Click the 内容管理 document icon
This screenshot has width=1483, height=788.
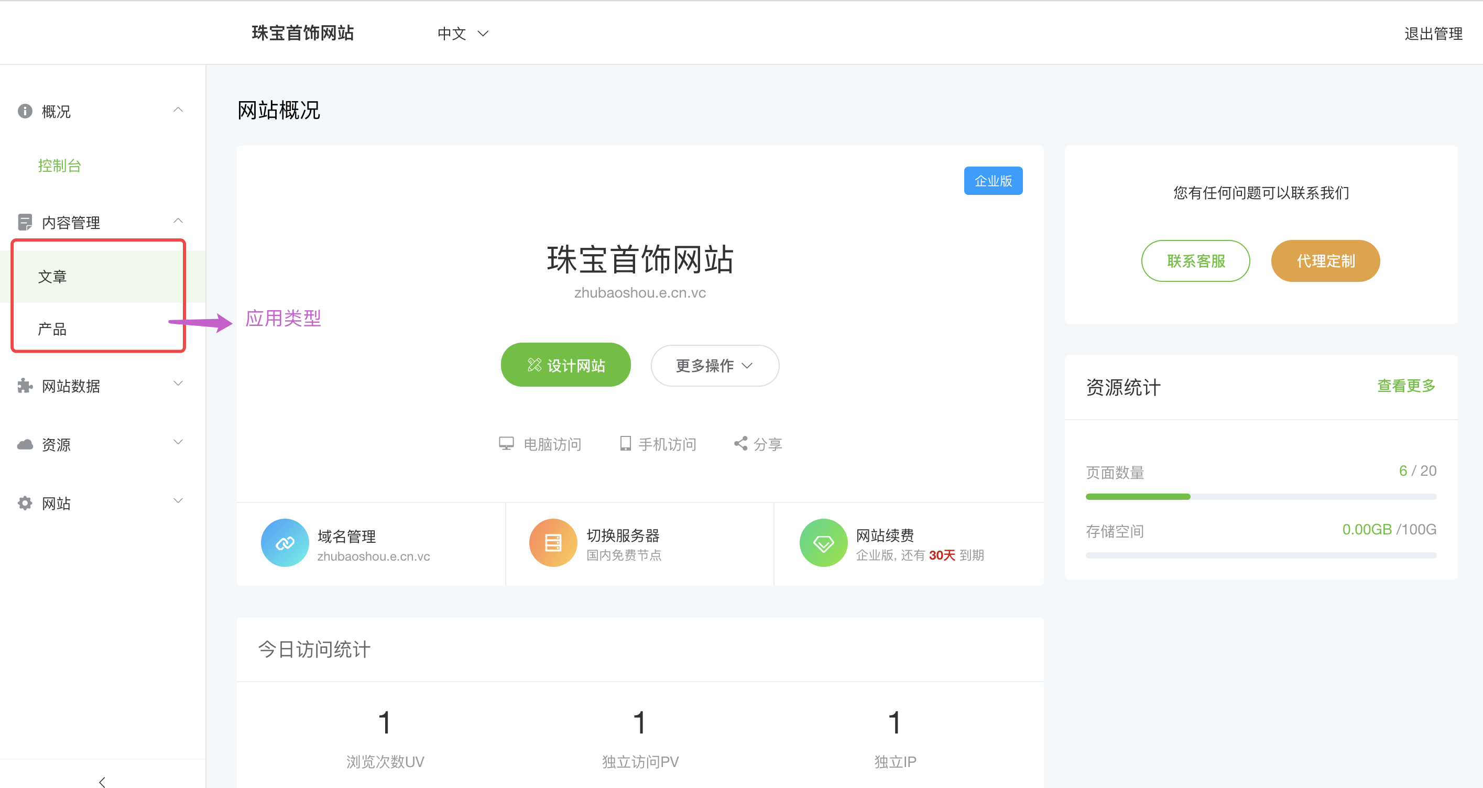point(25,222)
